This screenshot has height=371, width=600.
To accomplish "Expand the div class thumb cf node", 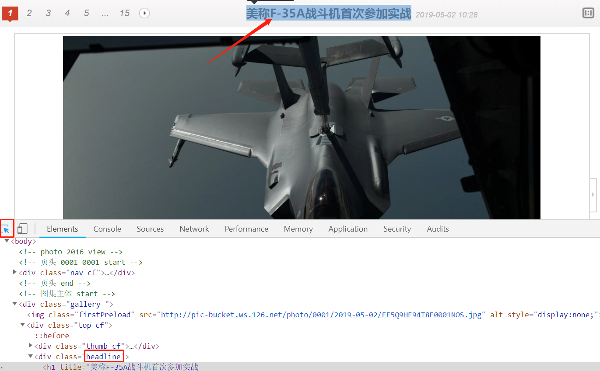I will click(31, 346).
